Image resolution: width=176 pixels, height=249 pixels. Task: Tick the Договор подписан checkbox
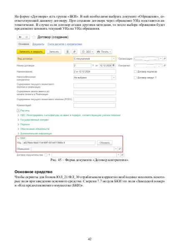135,72
